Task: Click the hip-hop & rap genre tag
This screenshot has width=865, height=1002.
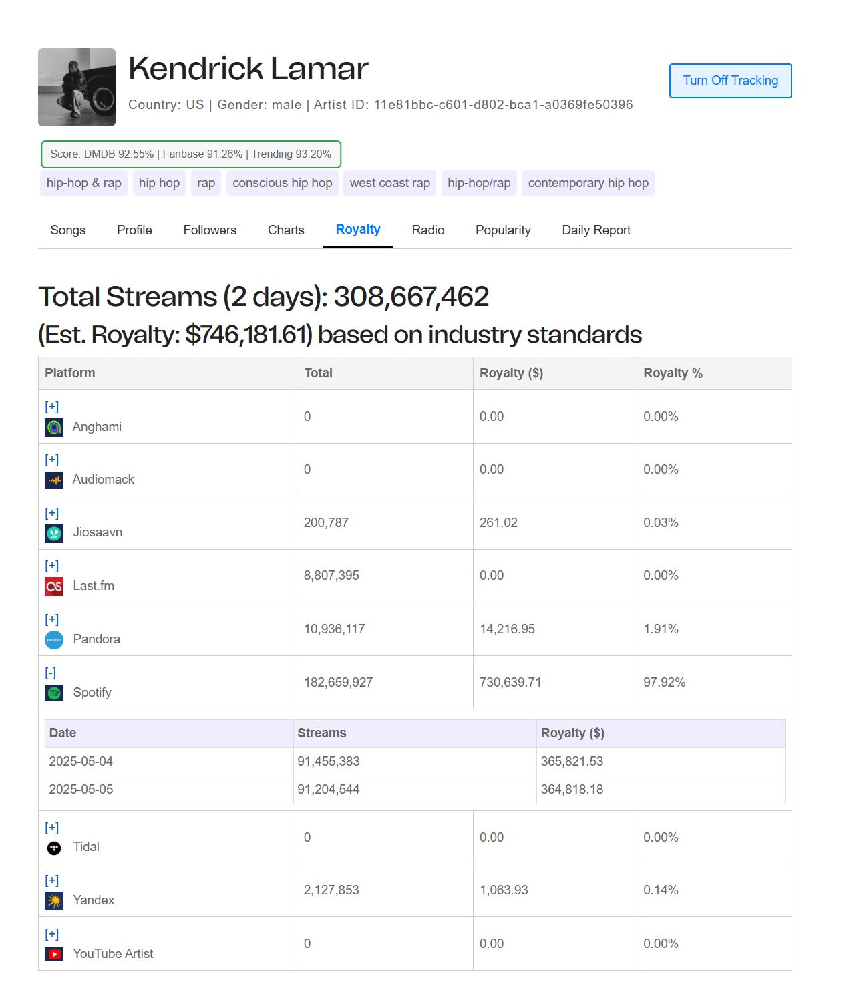Action: tap(84, 183)
